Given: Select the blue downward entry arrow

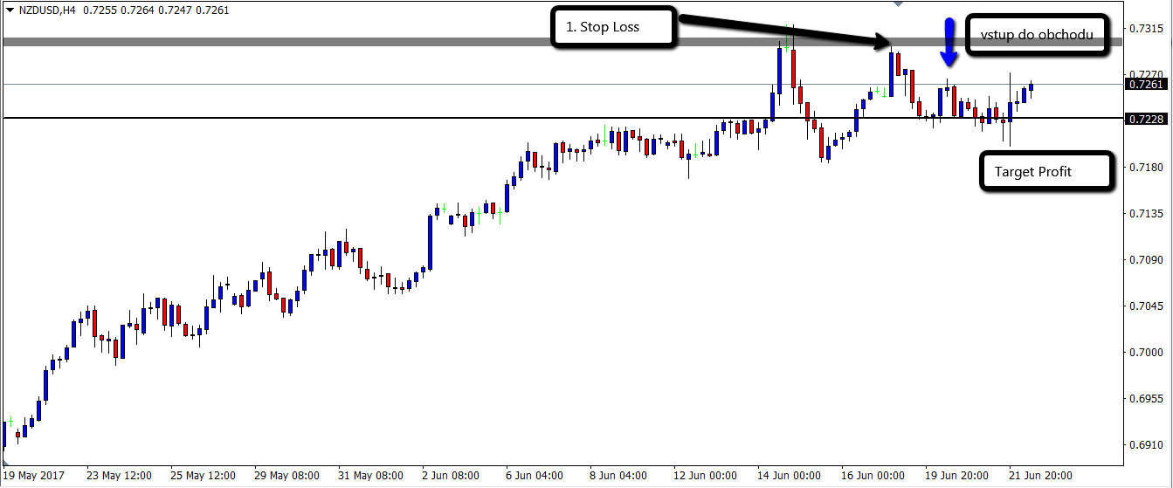Looking at the screenshot, I should [x=949, y=41].
